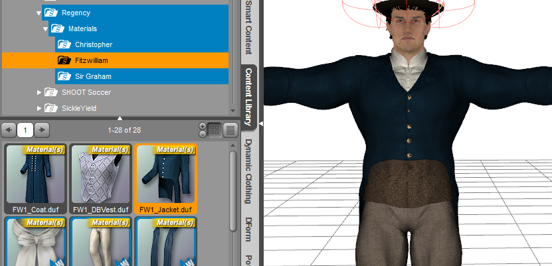Switch to list view
The width and height of the screenshot is (552, 266).
pyautogui.click(x=230, y=130)
